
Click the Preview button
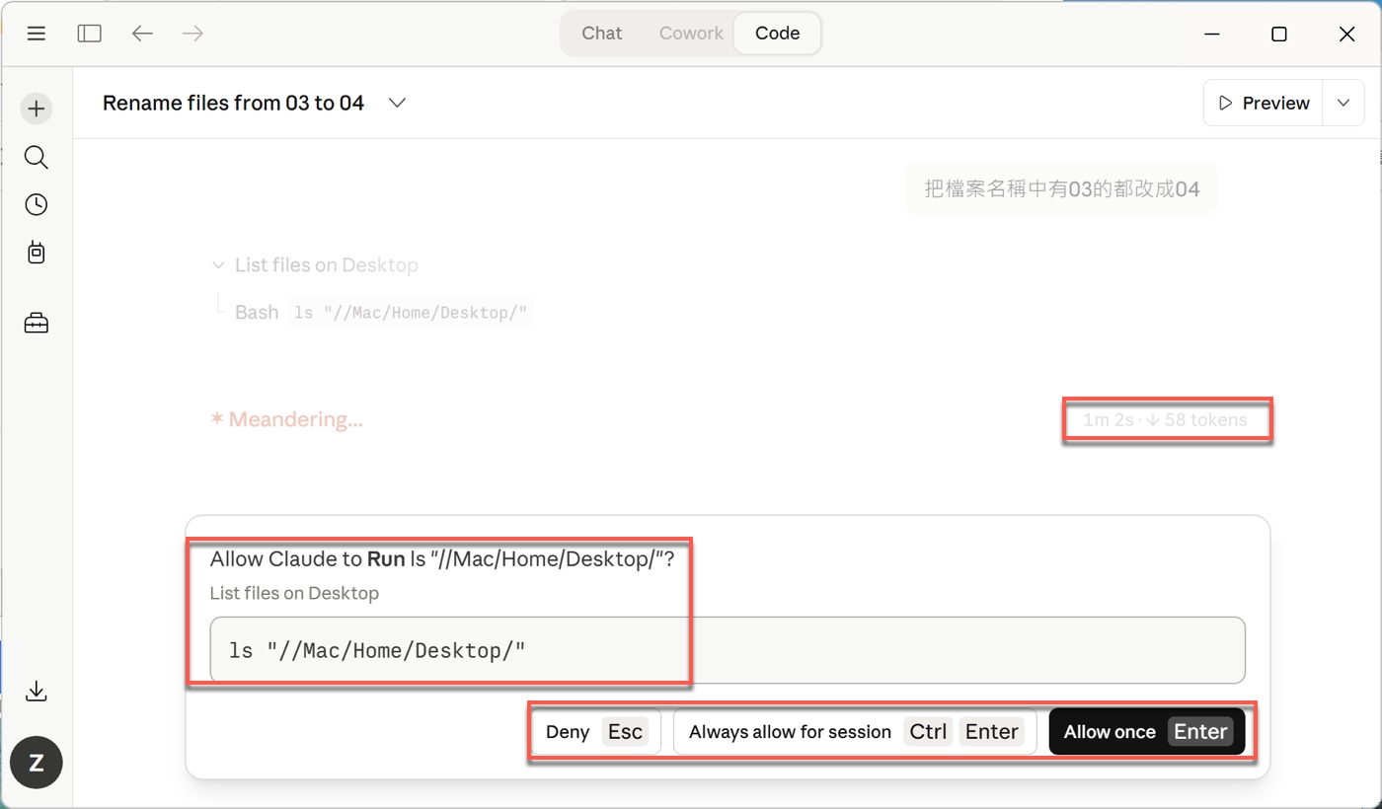click(1264, 104)
